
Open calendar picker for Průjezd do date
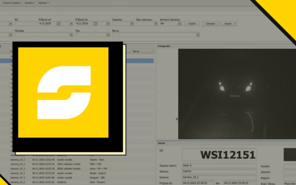(95, 24)
